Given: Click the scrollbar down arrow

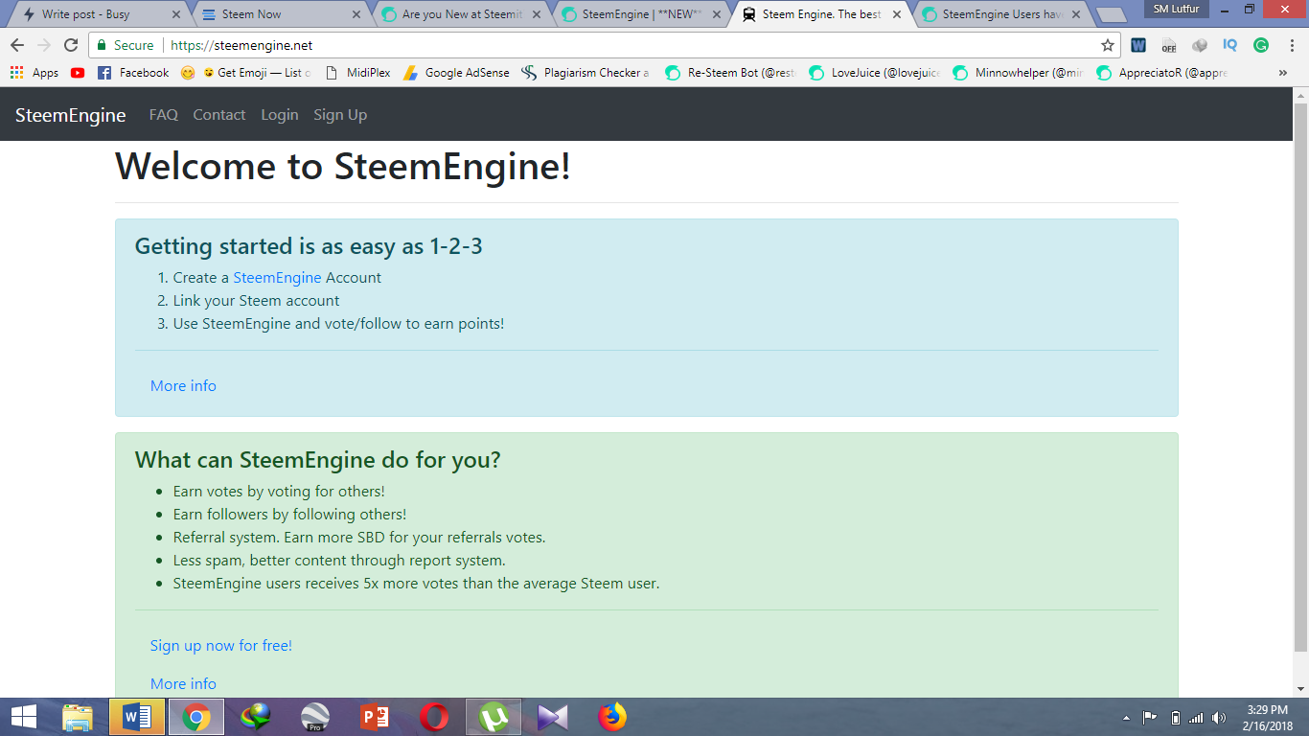Looking at the screenshot, I should pos(1300,689).
